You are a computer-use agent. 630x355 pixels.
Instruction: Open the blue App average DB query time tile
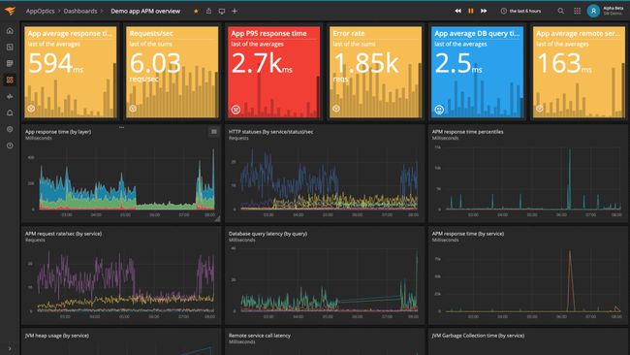point(477,72)
